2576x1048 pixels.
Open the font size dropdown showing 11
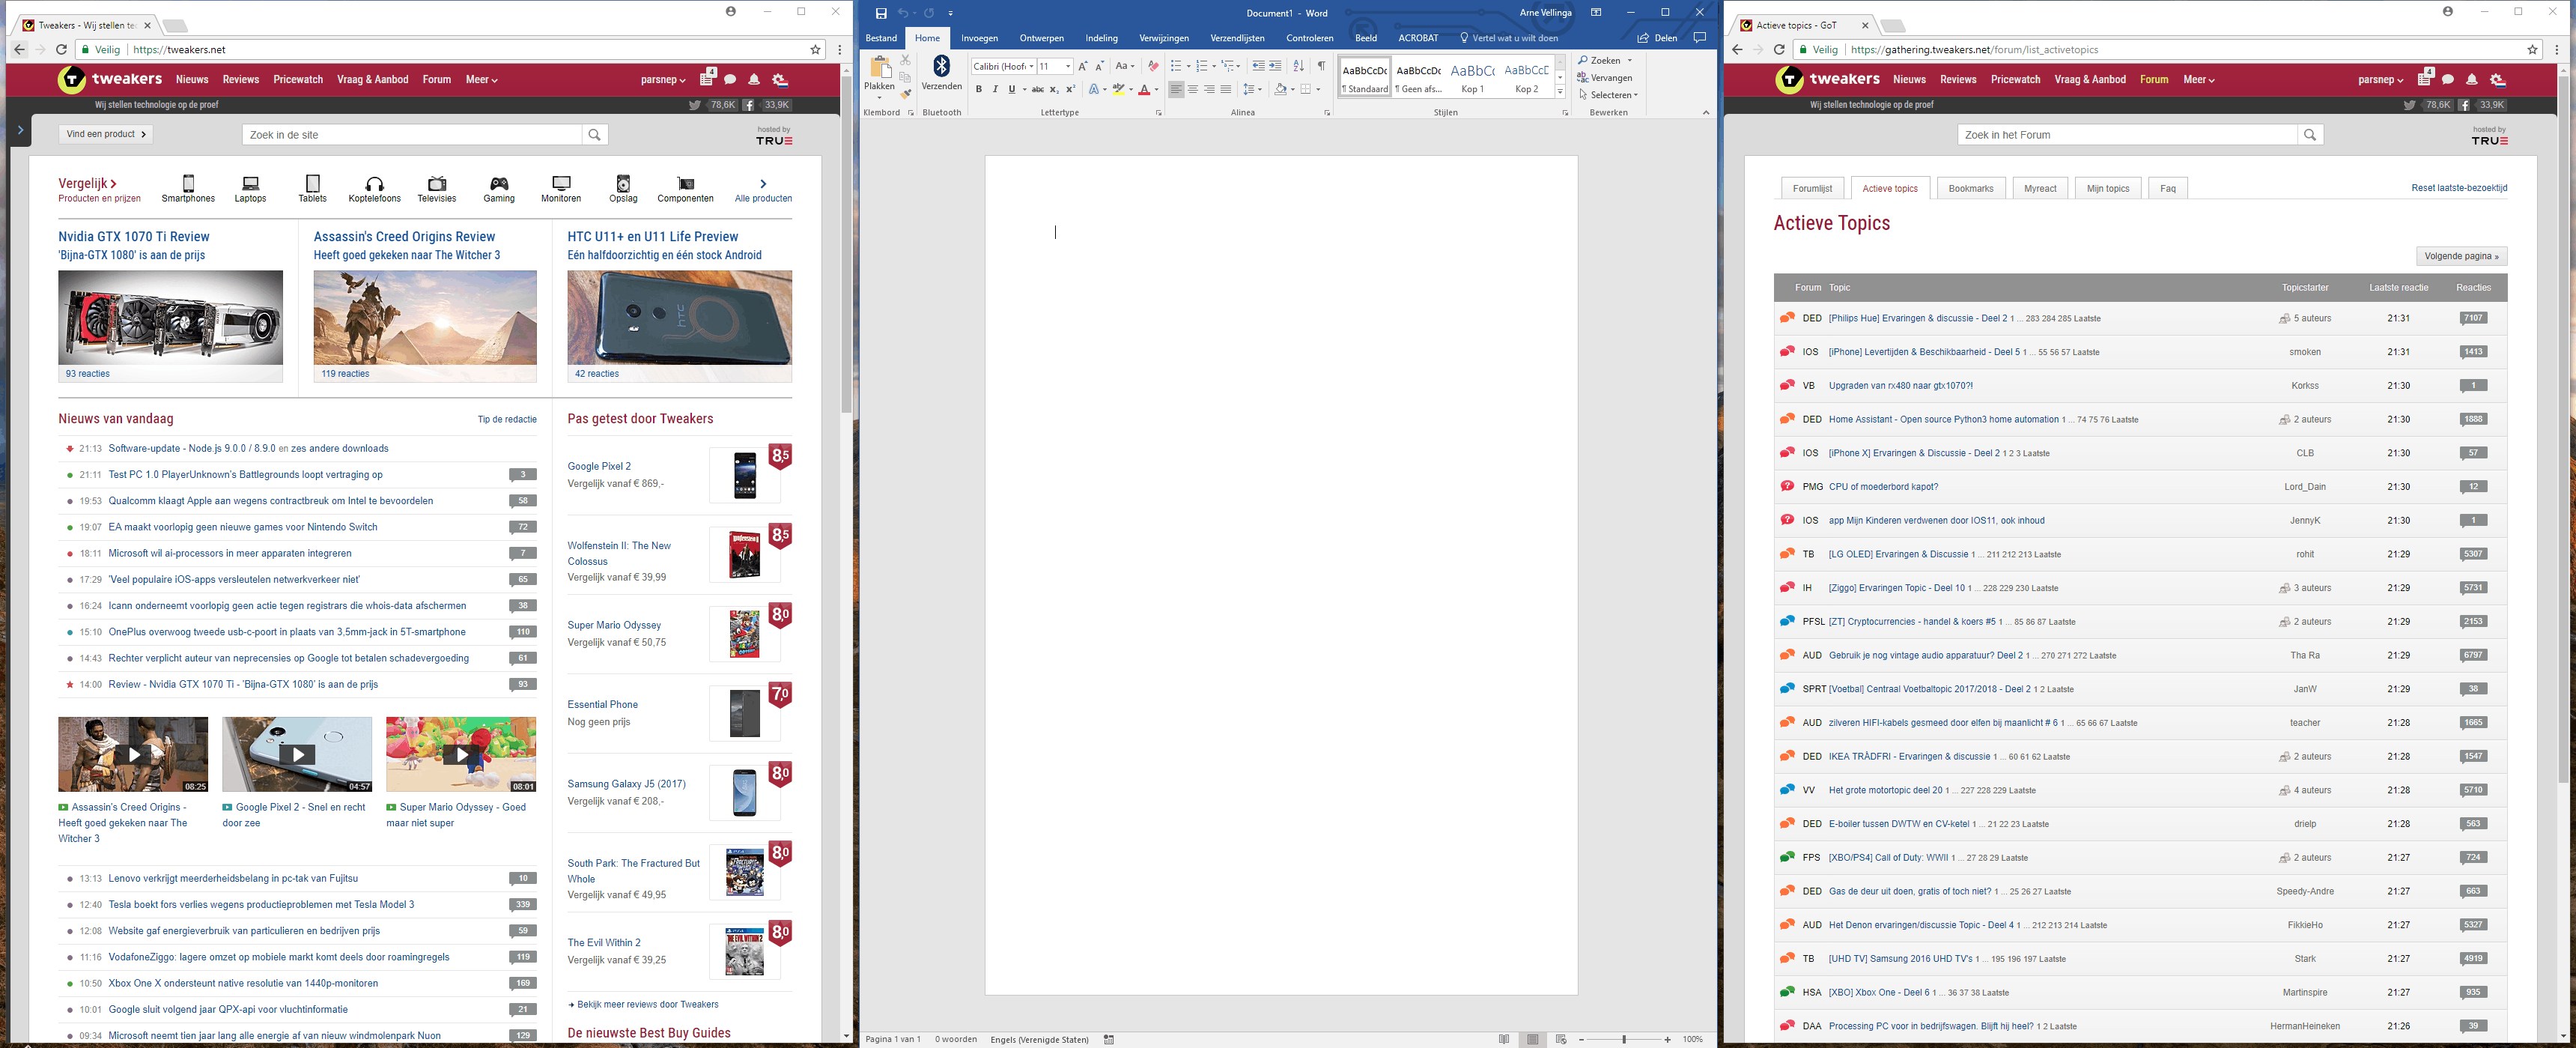pos(1068,66)
